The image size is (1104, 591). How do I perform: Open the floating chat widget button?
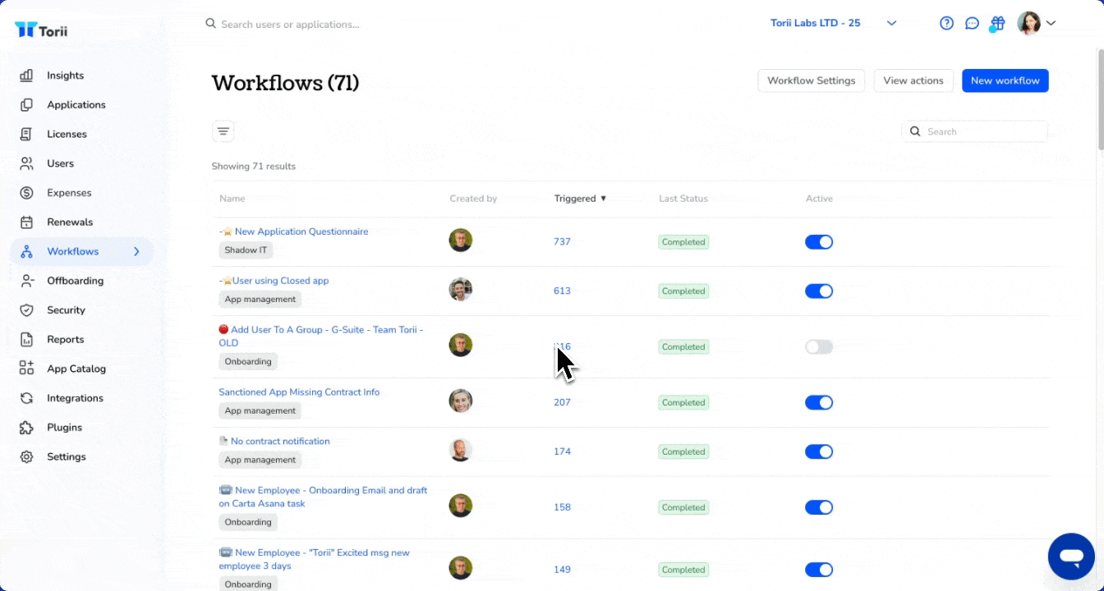click(x=1071, y=557)
